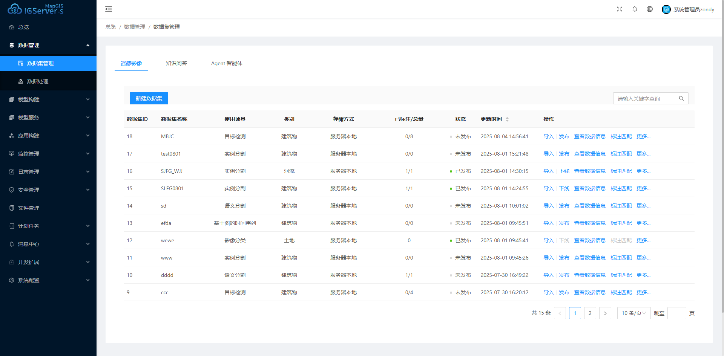724x356 pixels.
Task: Click the user avatar for 系统管理员zondy
Action: click(666, 9)
